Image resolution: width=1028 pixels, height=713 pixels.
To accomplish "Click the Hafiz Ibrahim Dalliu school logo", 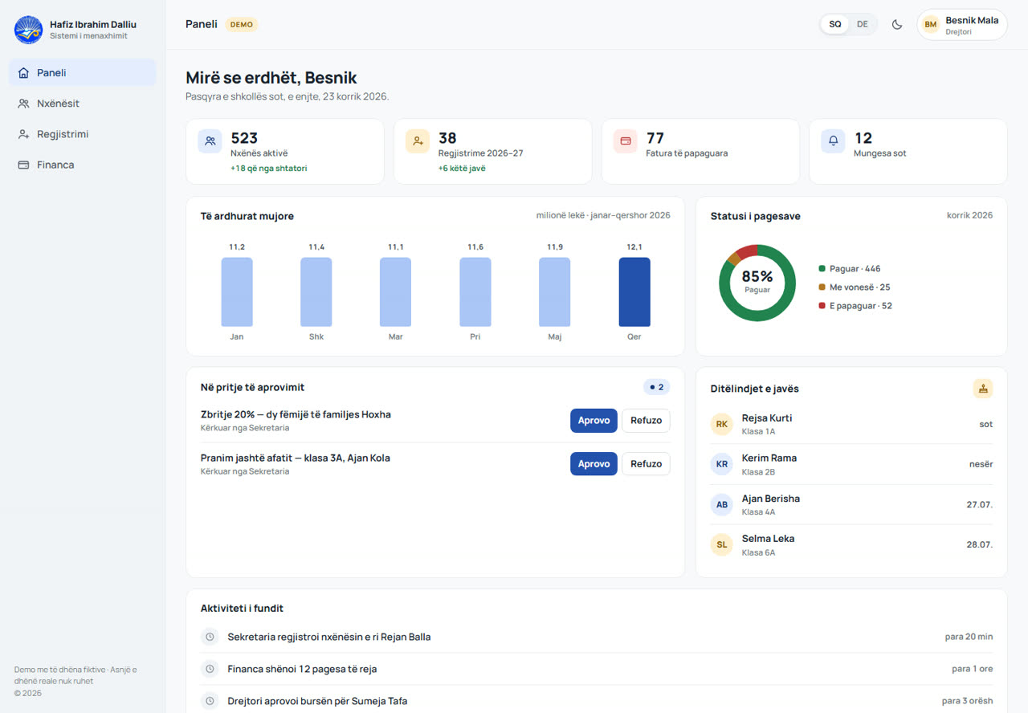I will pyautogui.click(x=29, y=30).
